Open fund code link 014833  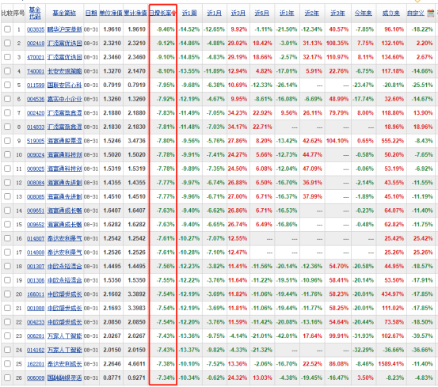[36, 127]
